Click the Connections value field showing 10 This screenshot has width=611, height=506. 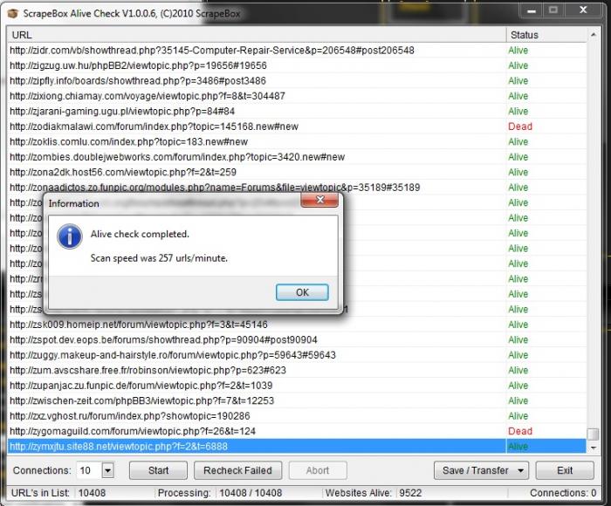tap(89, 470)
